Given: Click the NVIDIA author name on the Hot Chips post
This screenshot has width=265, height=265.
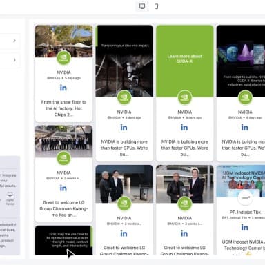Looking at the screenshot, I should 63,72.
